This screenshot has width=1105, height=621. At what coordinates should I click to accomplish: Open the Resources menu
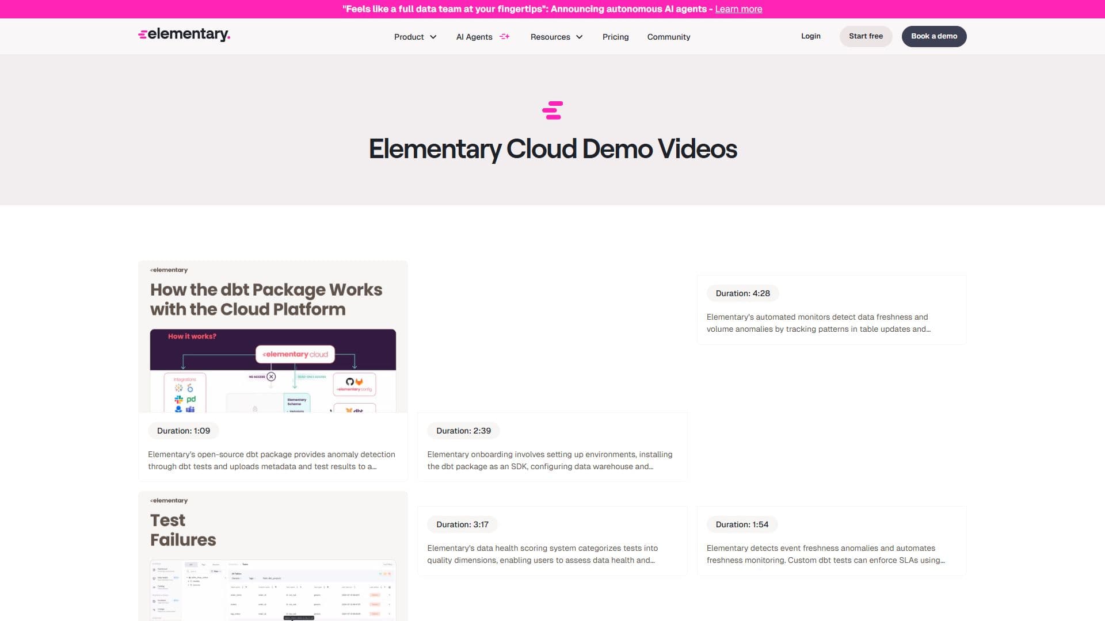coord(550,37)
